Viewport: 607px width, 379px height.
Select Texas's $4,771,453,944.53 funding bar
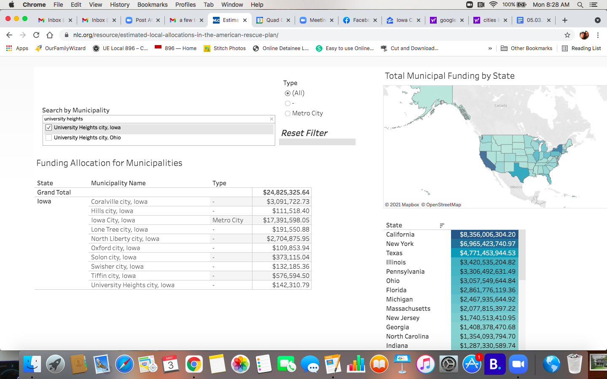click(x=485, y=253)
